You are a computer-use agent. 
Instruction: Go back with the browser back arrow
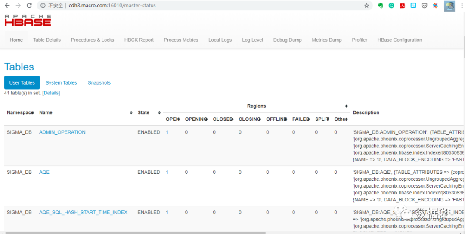(x=7, y=5)
